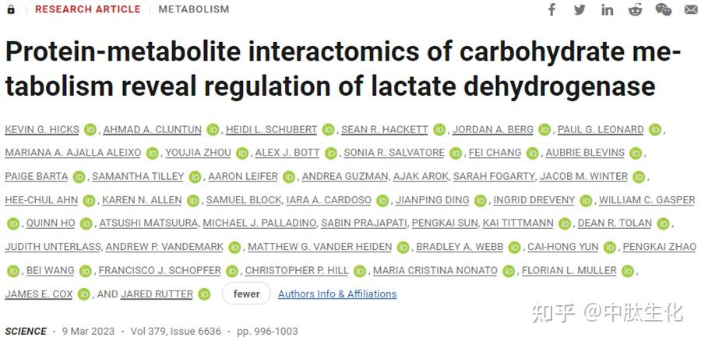Email article using envelope icon
Image resolution: width=701 pixels, height=341 pixels.
691,9
